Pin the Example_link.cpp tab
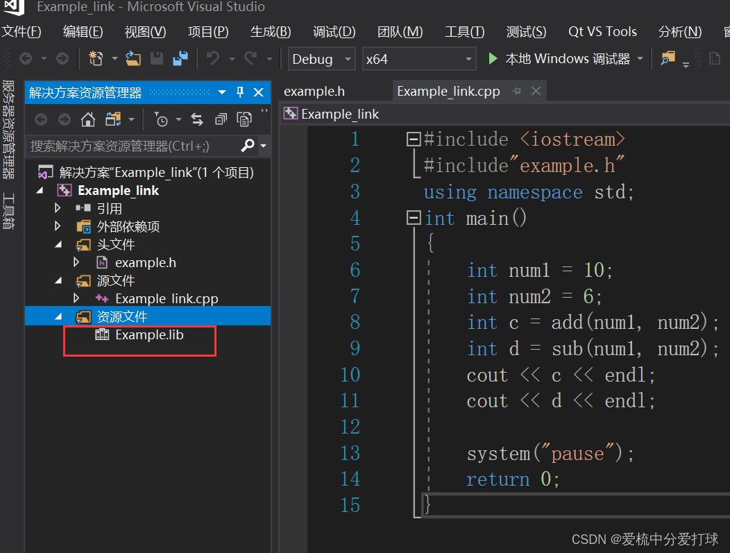 pyautogui.click(x=516, y=91)
